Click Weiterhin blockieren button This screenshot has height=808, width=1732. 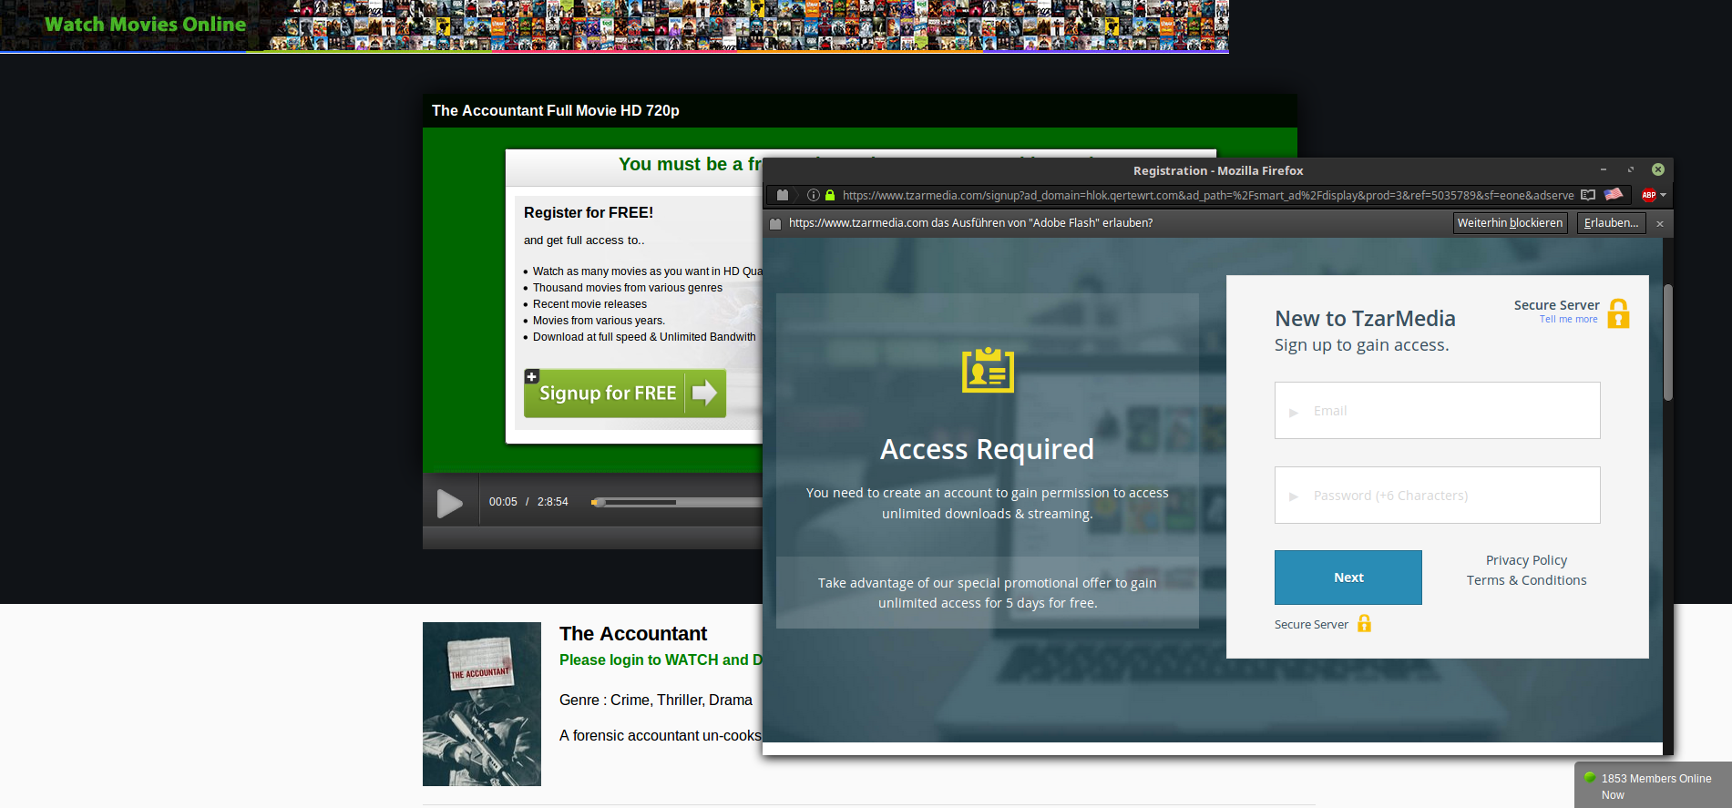[1510, 223]
